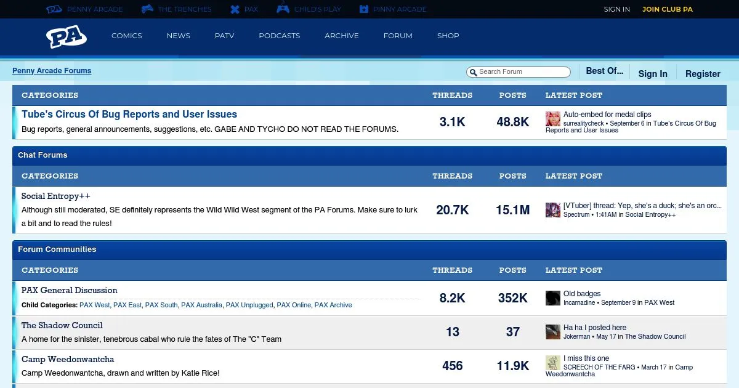Open Spectrum's avatar thumbnail
The width and height of the screenshot is (739, 388).
pyautogui.click(x=552, y=210)
